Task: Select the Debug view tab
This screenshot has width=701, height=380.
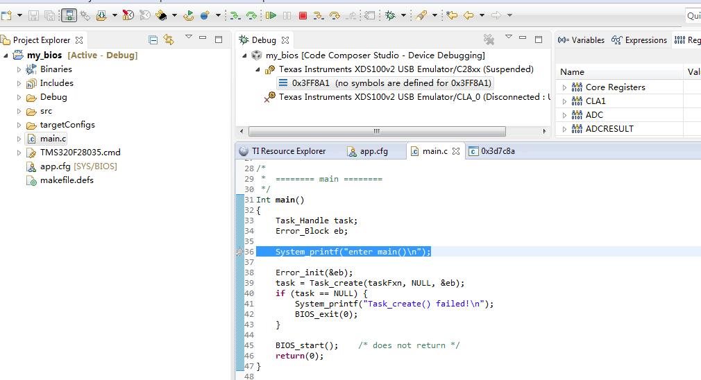Action: coord(264,40)
